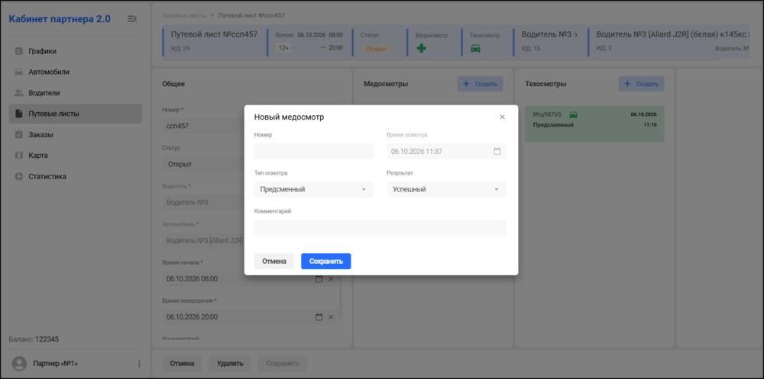Click the Заказы checklist icon
This screenshot has width=764, height=379.
click(x=19, y=135)
